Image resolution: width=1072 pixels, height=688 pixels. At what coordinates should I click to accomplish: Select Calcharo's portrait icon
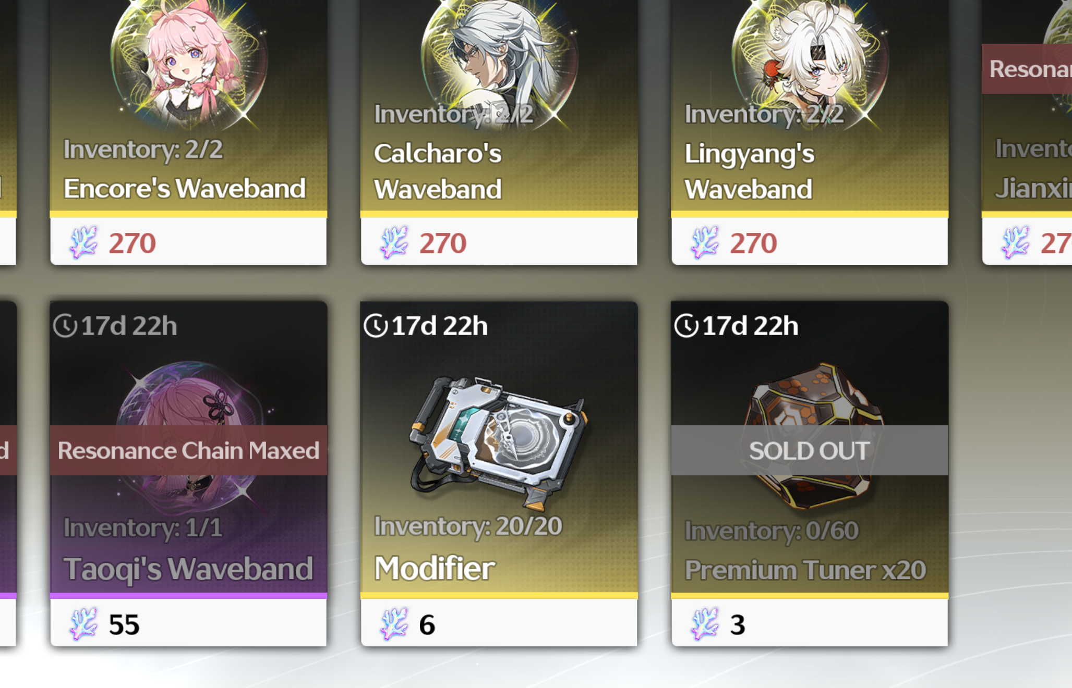pyautogui.click(x=499, y=57)
